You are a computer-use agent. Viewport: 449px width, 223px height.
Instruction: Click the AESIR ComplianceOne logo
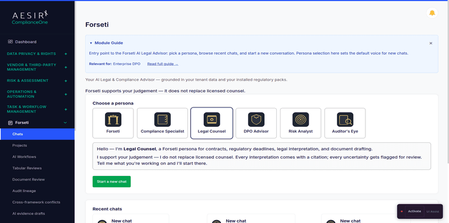click(30, 17)
